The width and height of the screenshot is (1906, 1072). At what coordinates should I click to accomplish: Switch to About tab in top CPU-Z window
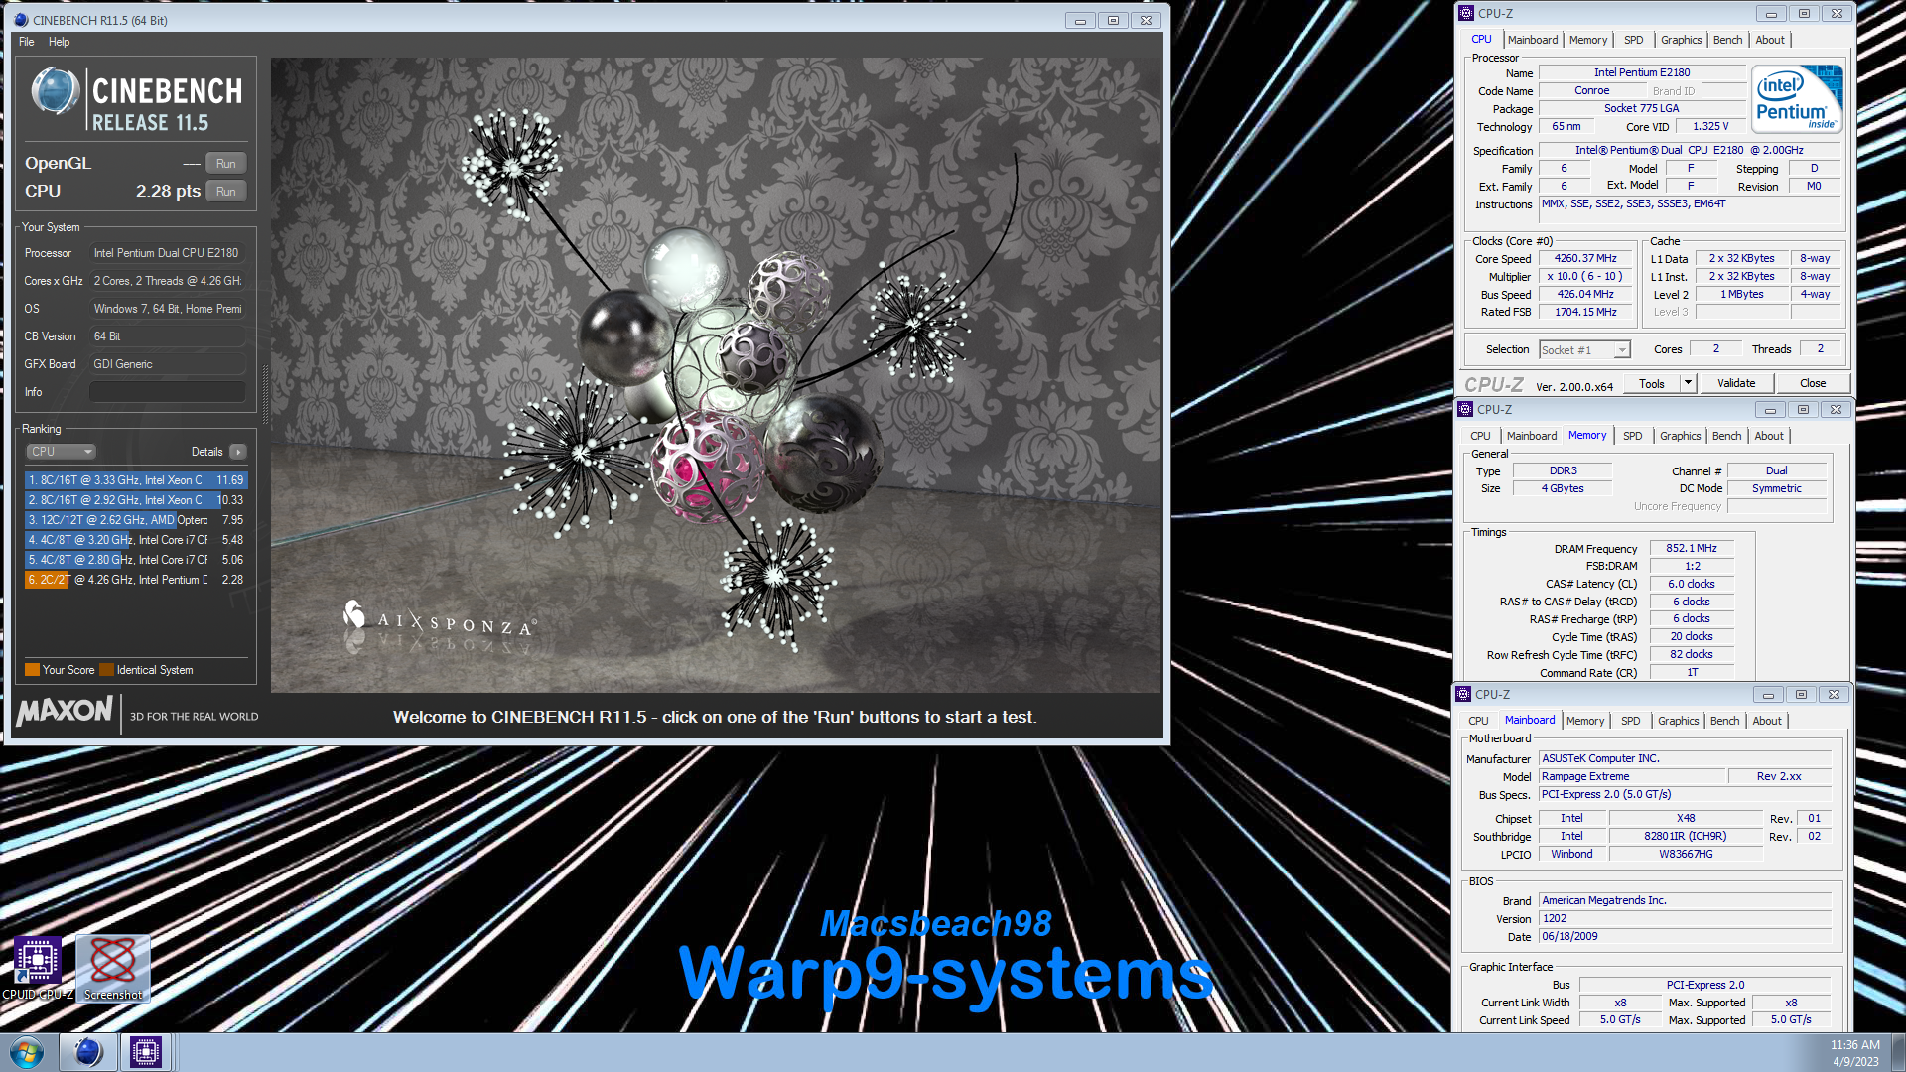pyautogui.click(x=1770, y=40)
